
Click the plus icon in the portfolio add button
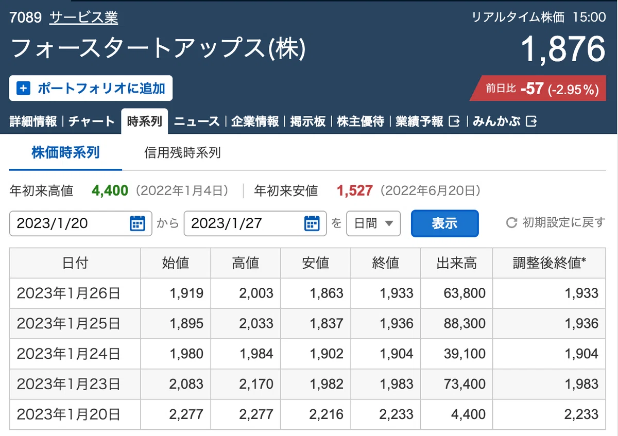pos(24,89)
